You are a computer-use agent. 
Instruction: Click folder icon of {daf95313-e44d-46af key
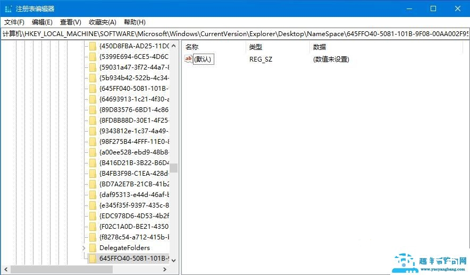coord(93,195)
